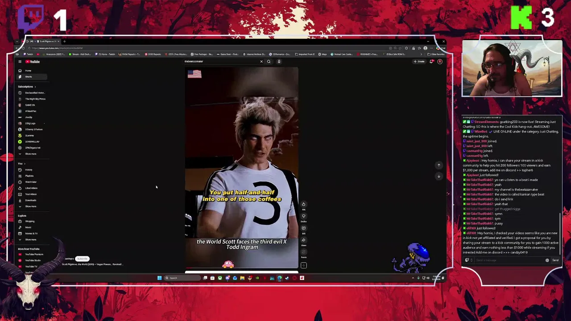Open the You section chevron
This screenshot has height=321, width=571.
25,164
